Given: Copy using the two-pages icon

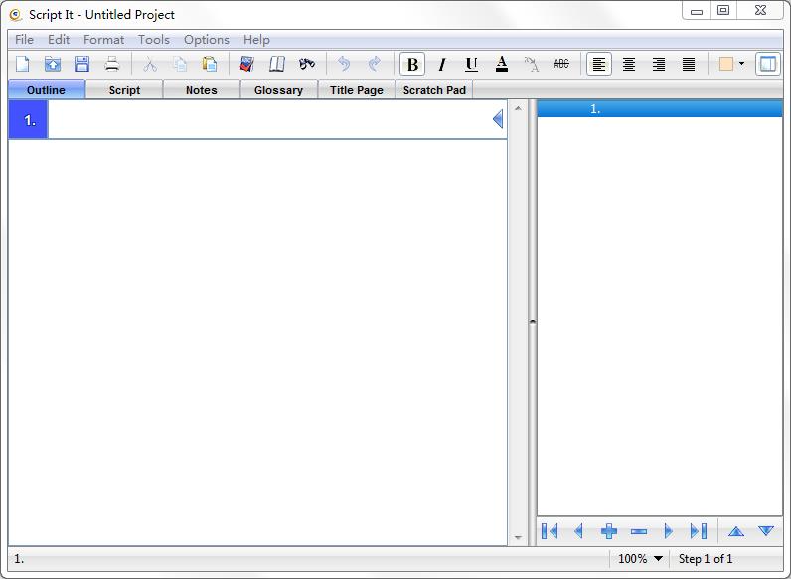Looking at the screenshot, I should pos(180,64).
